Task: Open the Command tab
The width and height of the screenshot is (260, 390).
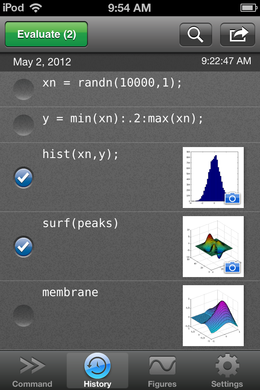Action: pyautogui.click(x=32, y=371)
